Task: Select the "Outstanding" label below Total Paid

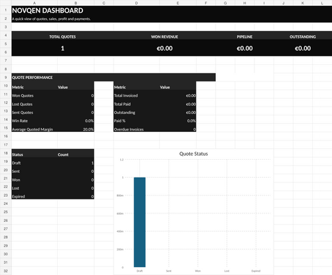Action: [125, 113]
